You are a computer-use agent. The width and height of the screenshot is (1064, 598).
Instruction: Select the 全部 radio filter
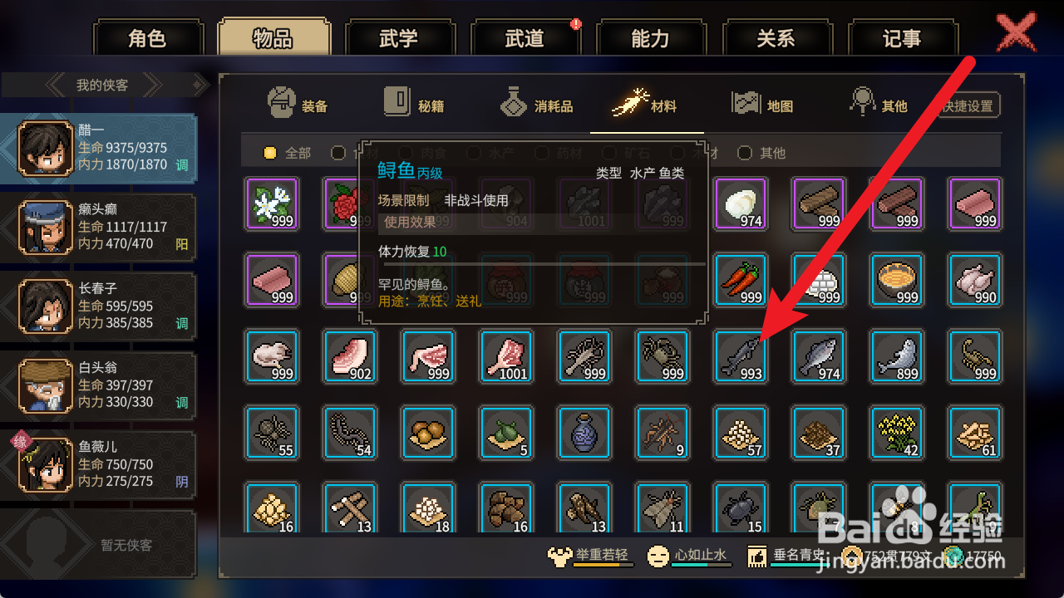[x=287, y=153]
